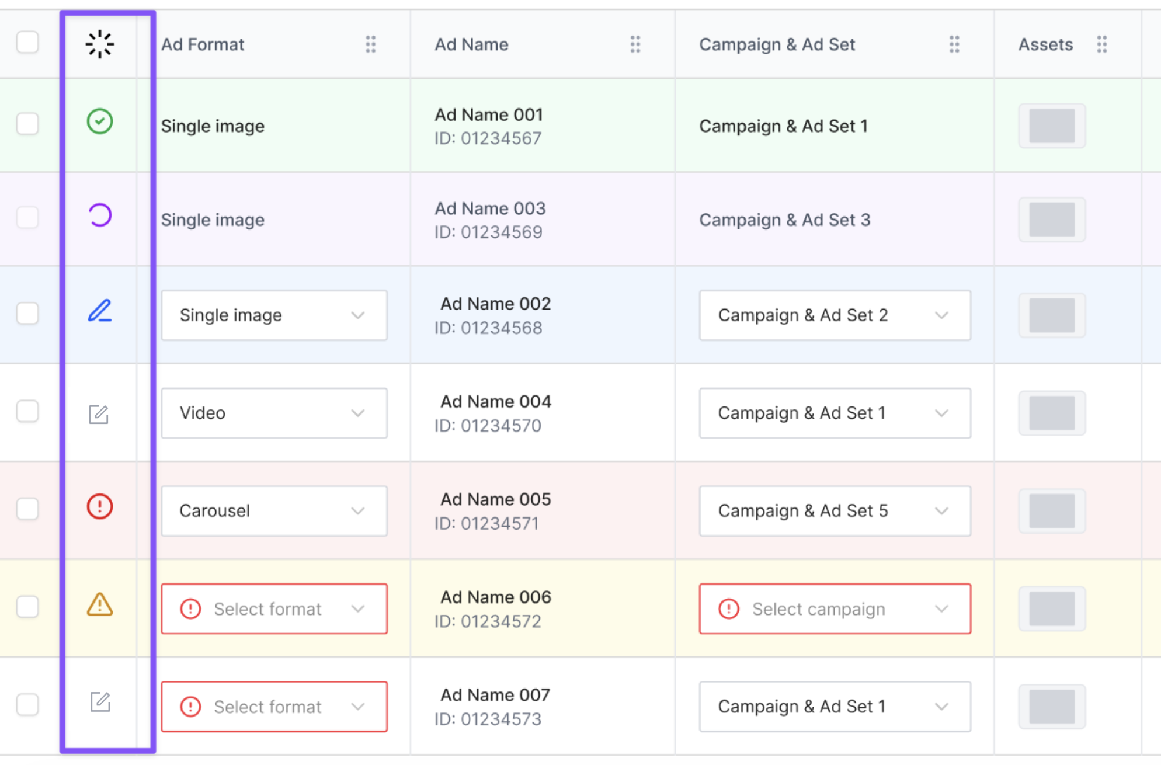Click the loading status icon in the header
The image size is (1161, 765).
100,44
